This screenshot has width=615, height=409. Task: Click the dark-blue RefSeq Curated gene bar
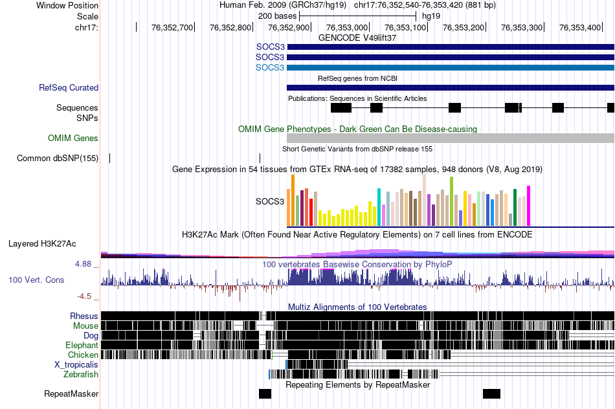click(x=451, y=87)
